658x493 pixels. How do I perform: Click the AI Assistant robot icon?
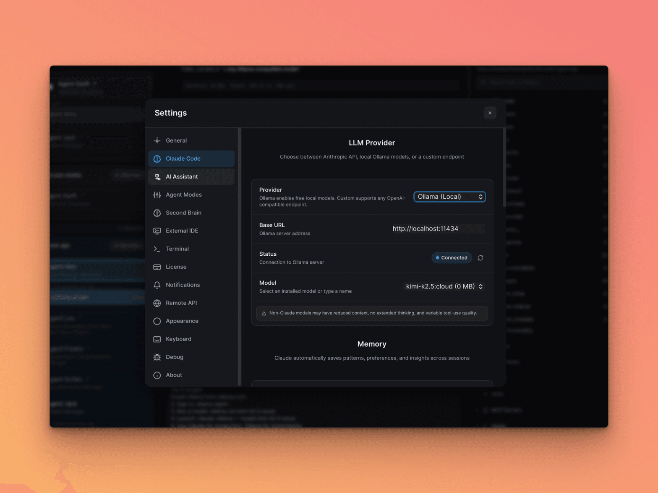click(x=157, y=177)
